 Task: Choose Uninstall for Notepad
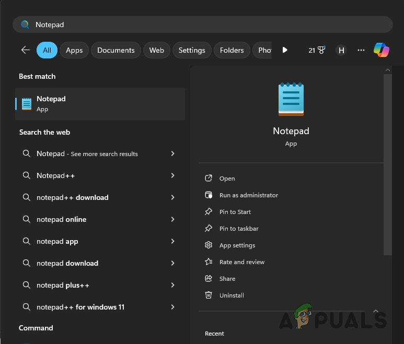pyautogui.click(x=232, y=295)
